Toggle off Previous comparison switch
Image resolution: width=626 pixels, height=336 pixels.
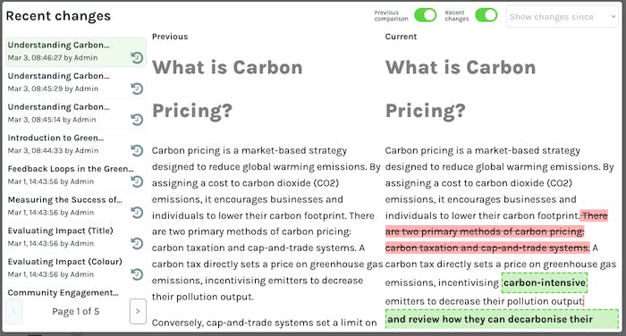tap(425, 15)
